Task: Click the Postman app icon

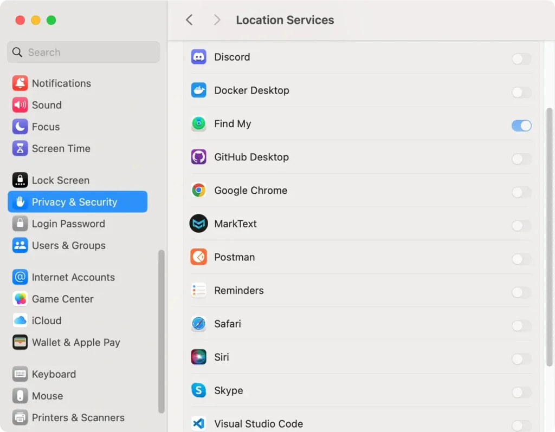Action: click(x=198, y=257)
